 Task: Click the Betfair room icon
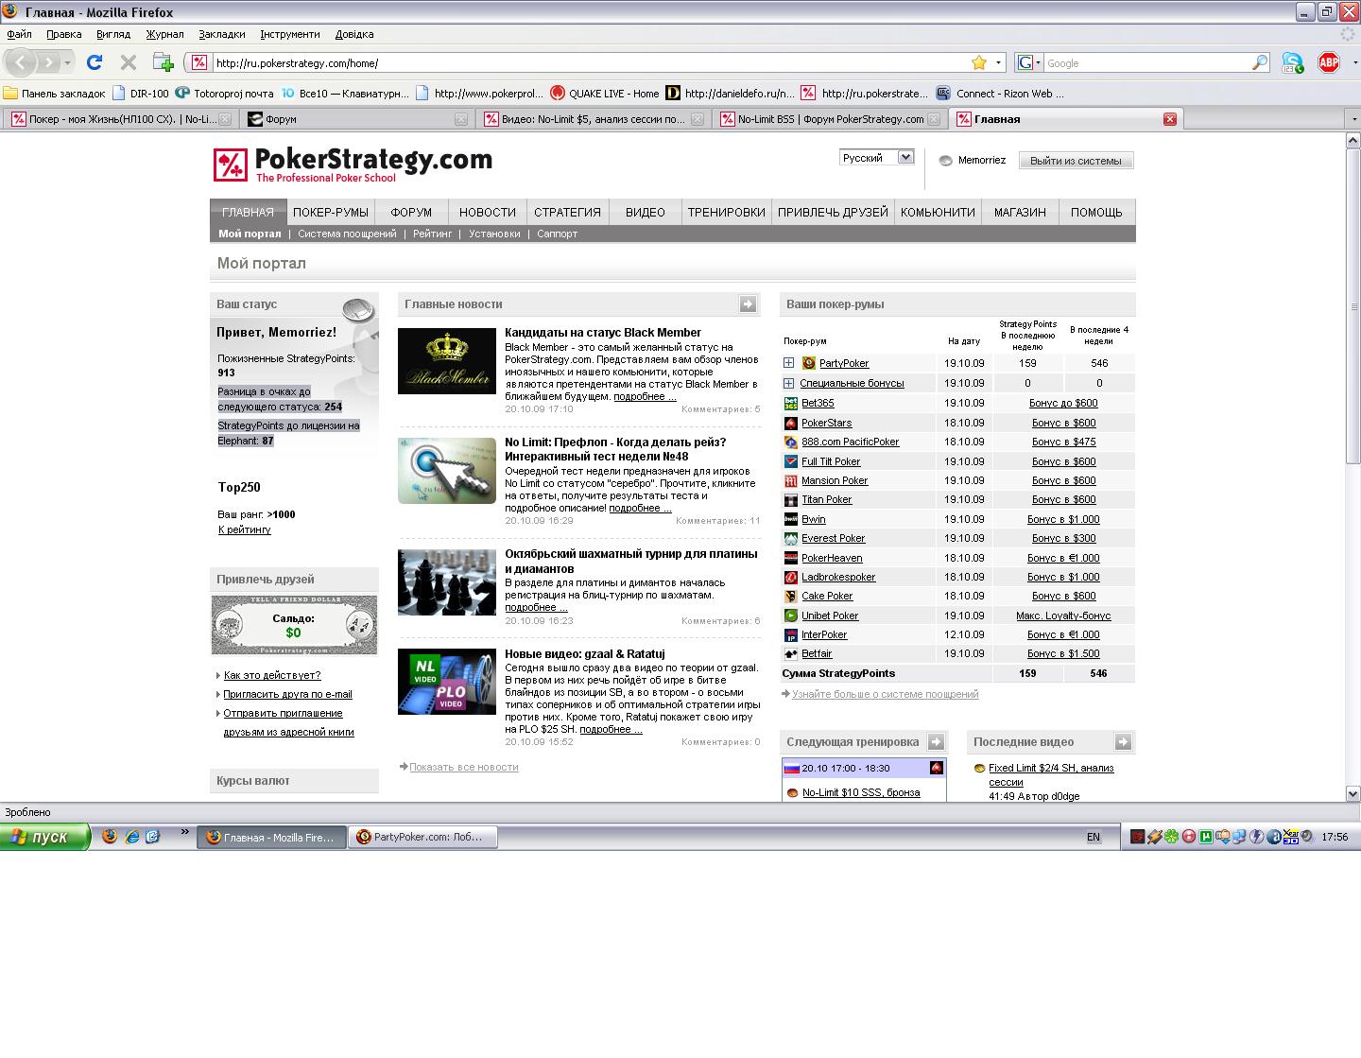tap(791, 653)
